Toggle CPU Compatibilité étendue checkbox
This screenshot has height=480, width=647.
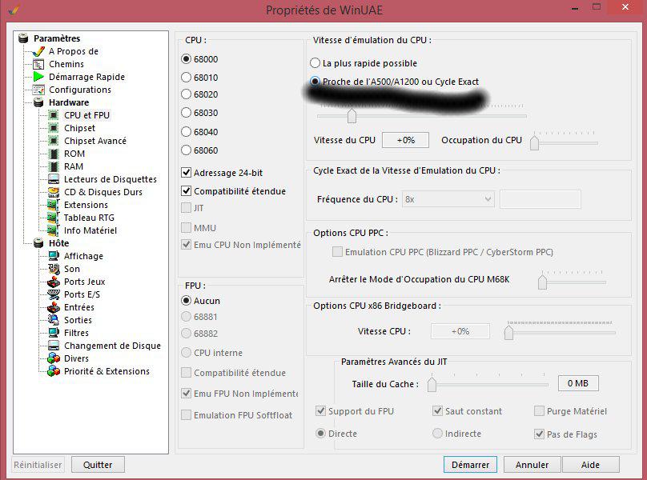tap(186, 191)
